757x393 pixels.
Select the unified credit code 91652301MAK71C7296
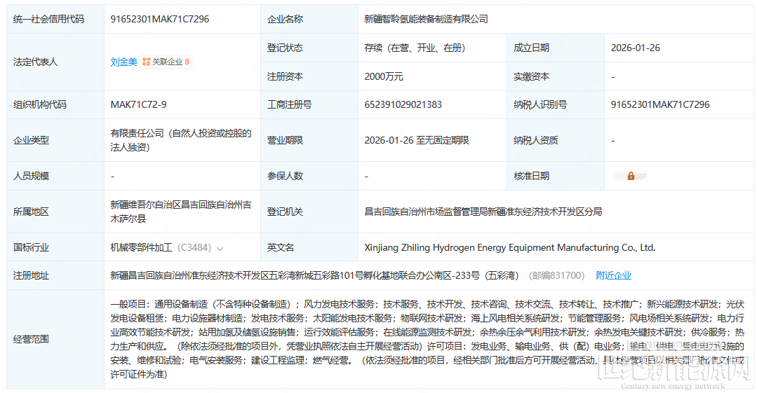pos(159,19)
